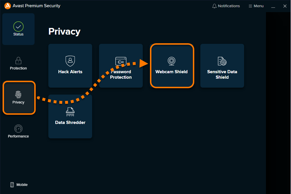Open the Sensitive Data Shield tile
Screen dimensions: 291x194
pos(222,66)
